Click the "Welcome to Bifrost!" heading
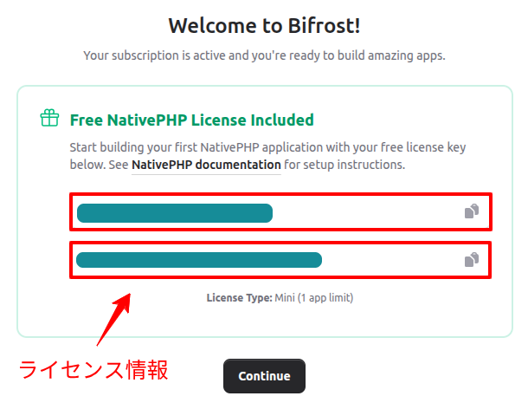 [264, 24]
